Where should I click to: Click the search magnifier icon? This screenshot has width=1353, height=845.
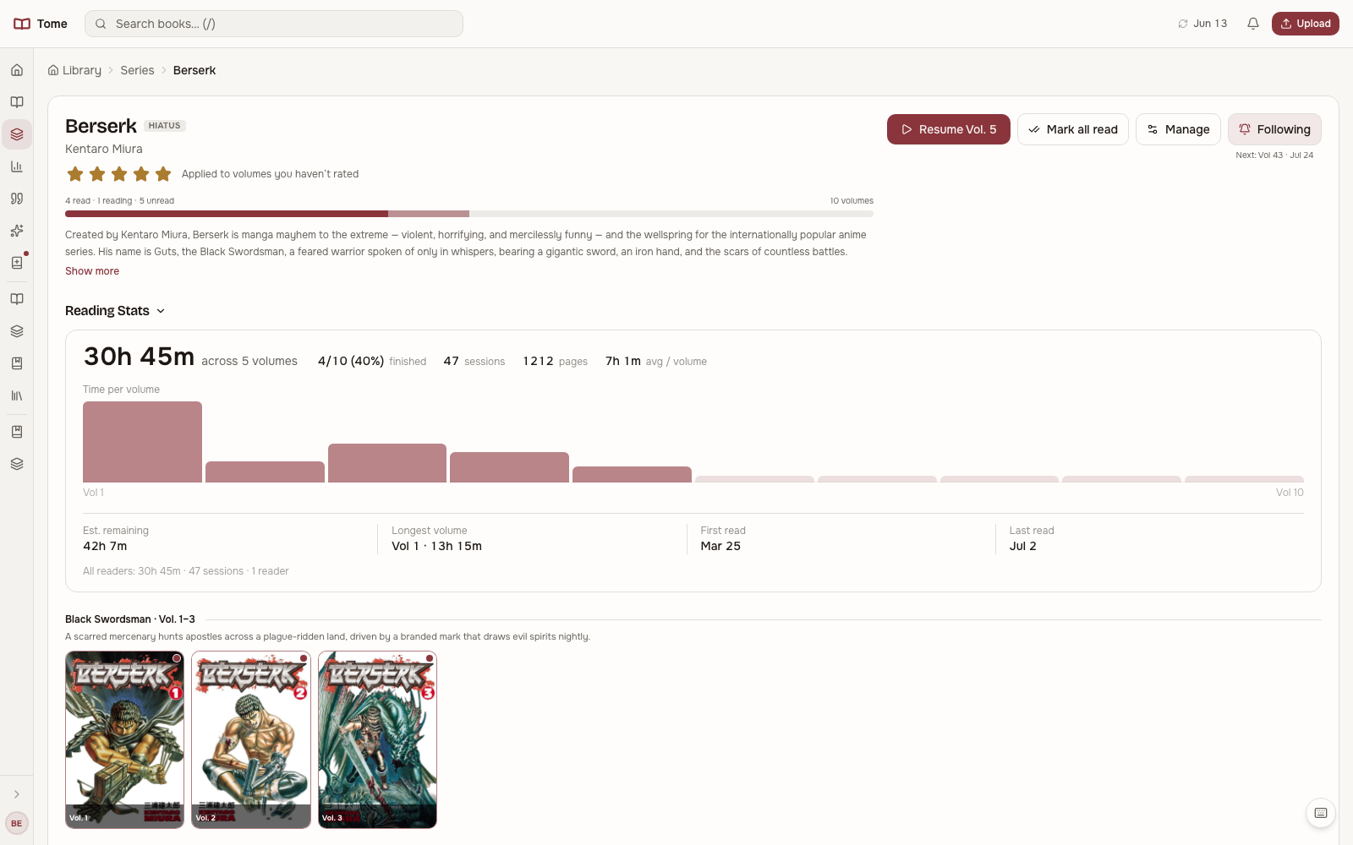[x=101, y=24]
